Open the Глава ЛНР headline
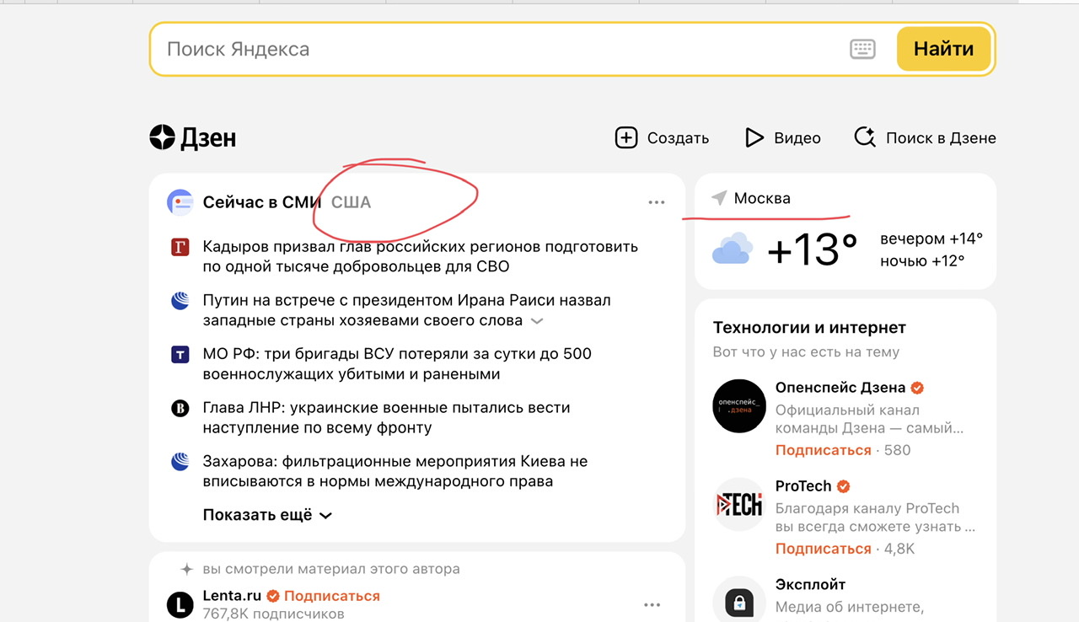1079x622 pixels. point(387,417)
